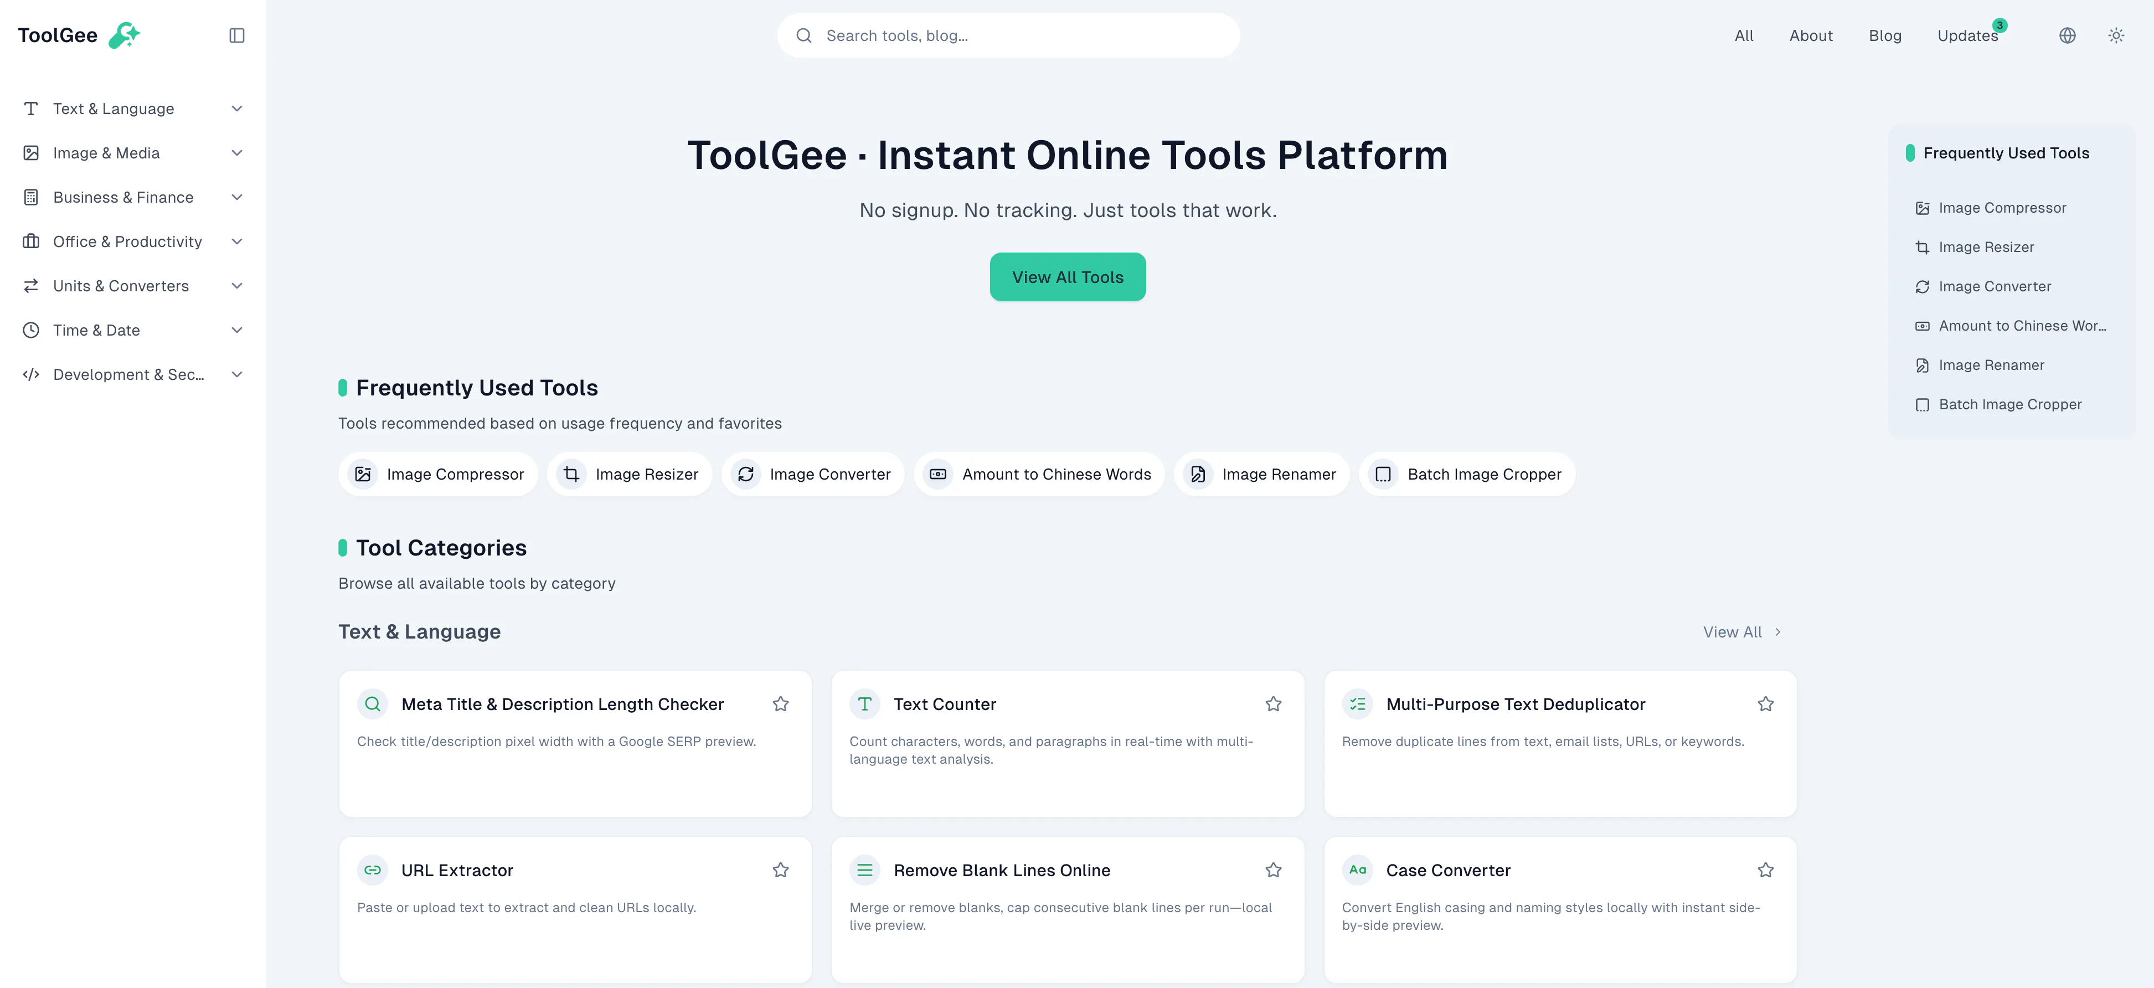
Task: Click URL Extractor link icon
Action: 372,870
